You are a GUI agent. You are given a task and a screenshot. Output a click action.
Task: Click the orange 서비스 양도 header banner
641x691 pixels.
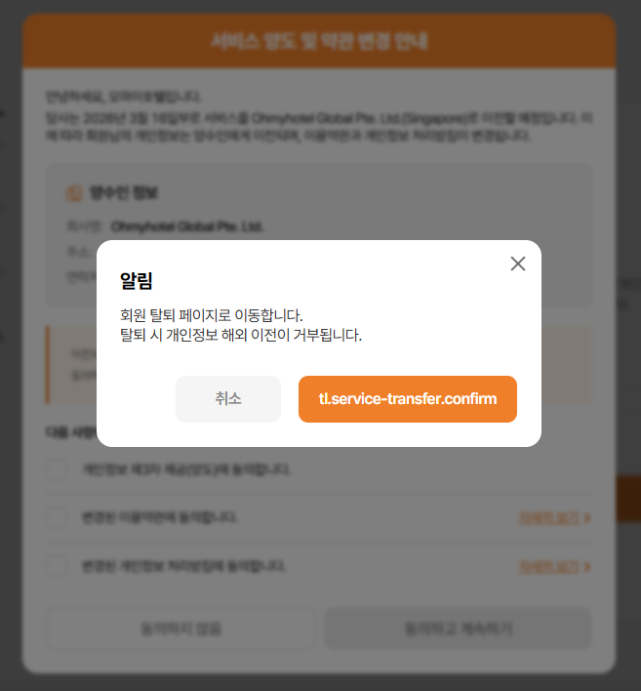pos(319,41)
